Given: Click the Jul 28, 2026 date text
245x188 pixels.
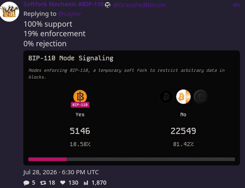Looking at the screenshot, I should (40, 172).
